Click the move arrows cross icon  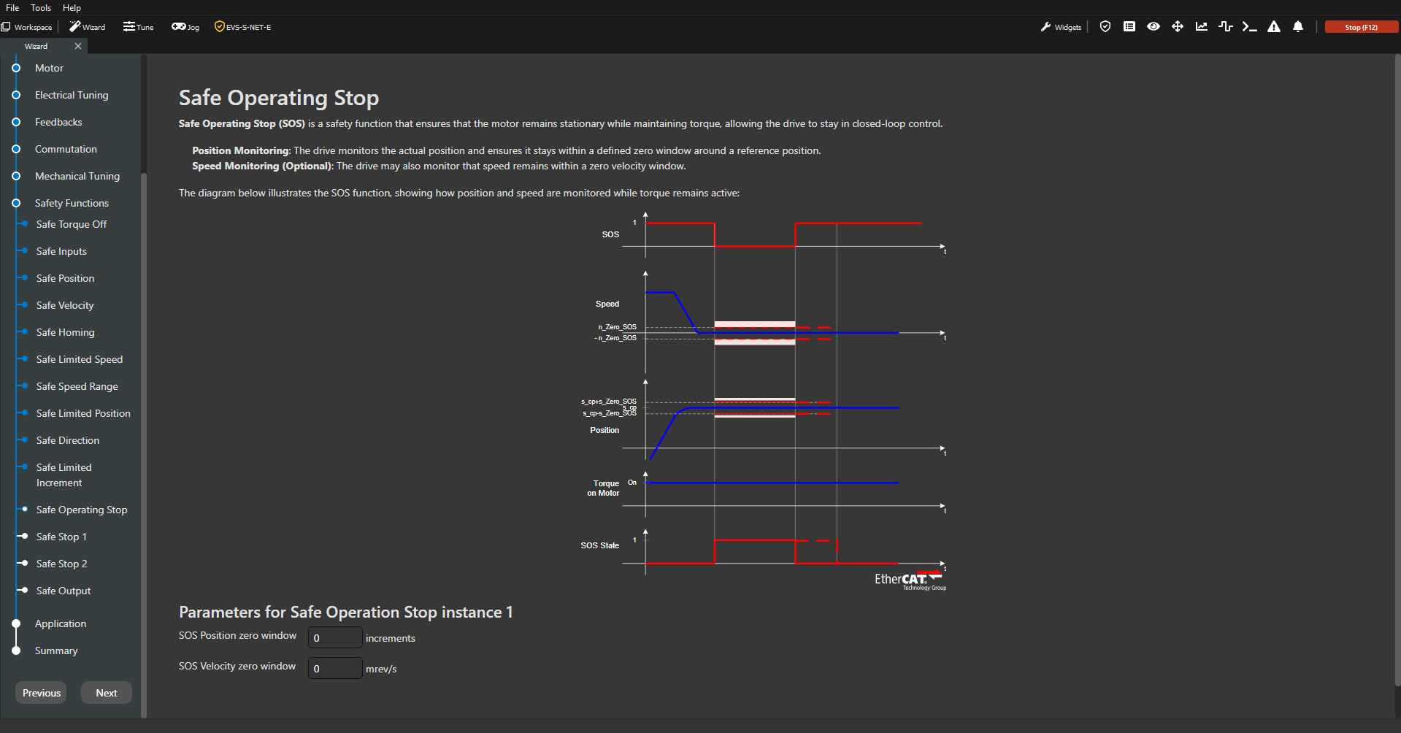(1177, 27)
